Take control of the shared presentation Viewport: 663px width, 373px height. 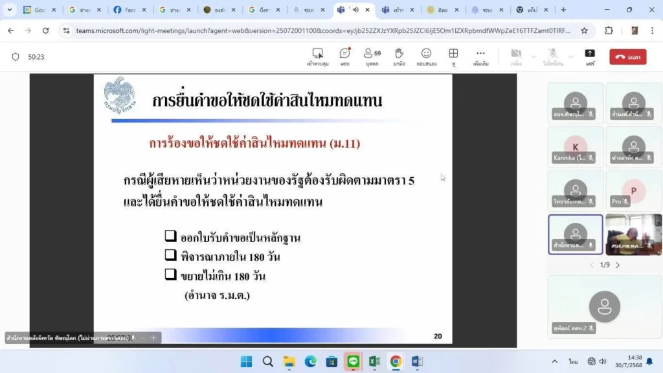coord(317,57)
